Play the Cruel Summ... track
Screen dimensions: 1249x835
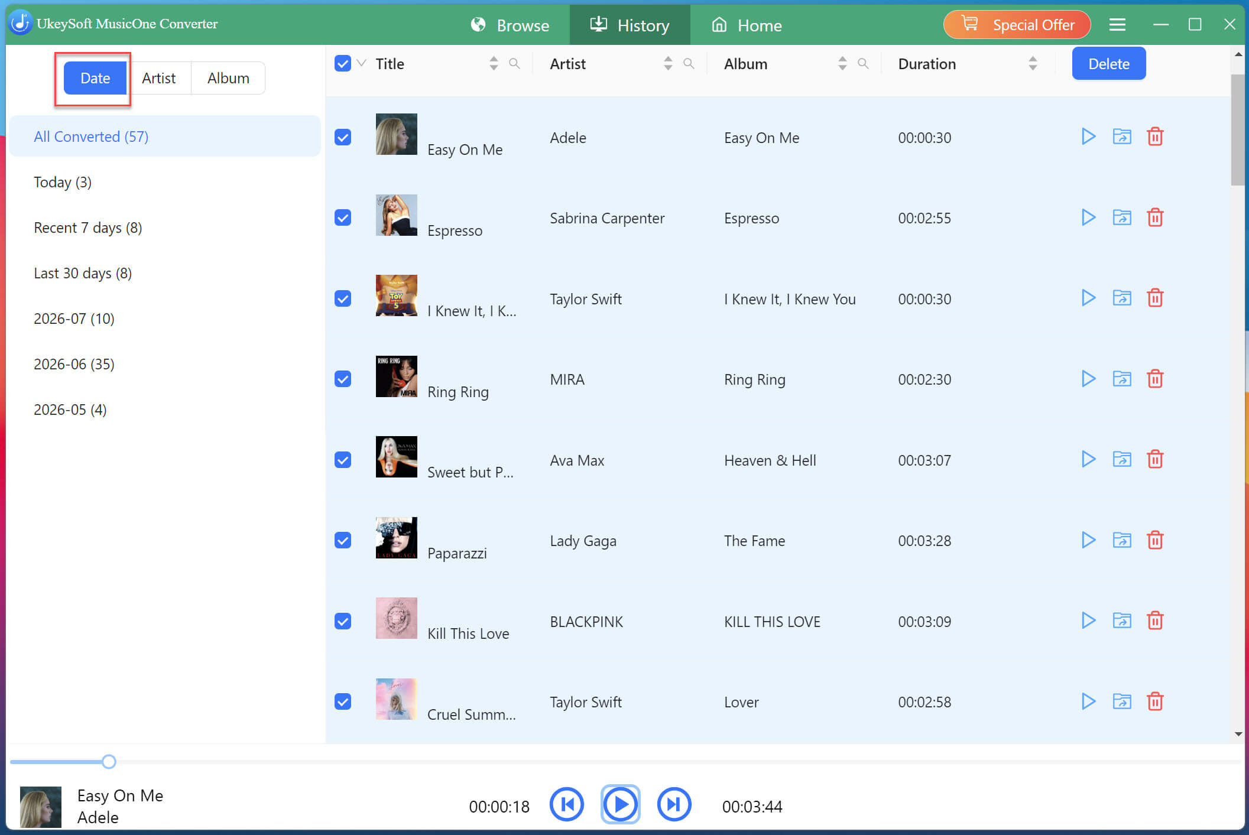coord(1088,701)
